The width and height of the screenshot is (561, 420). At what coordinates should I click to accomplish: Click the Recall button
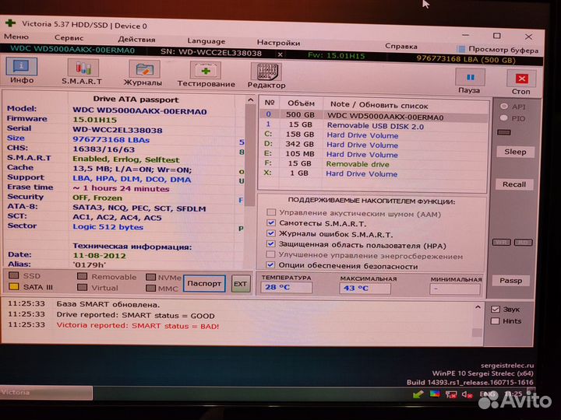click(514, 184)
